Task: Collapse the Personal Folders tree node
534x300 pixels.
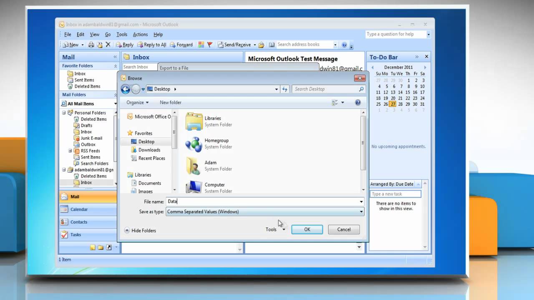Action: tap(64, 112)
